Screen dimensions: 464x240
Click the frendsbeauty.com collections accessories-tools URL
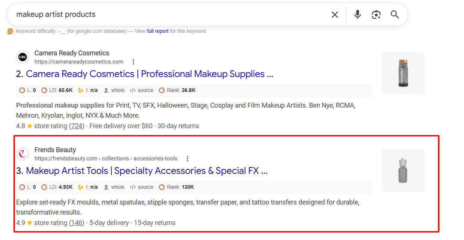(106, 159)
